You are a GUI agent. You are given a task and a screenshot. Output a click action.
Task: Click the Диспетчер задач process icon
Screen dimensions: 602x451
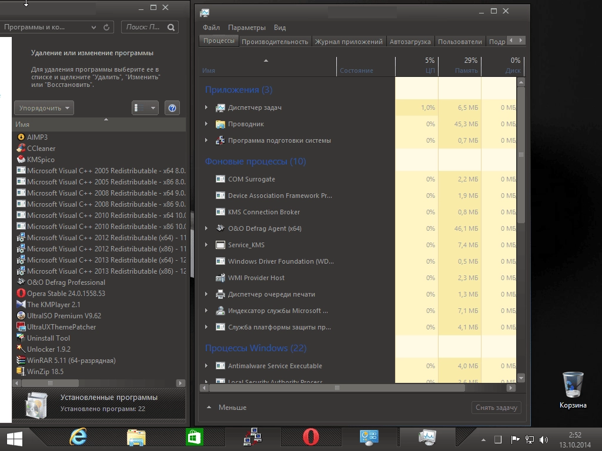coord(220,108)
